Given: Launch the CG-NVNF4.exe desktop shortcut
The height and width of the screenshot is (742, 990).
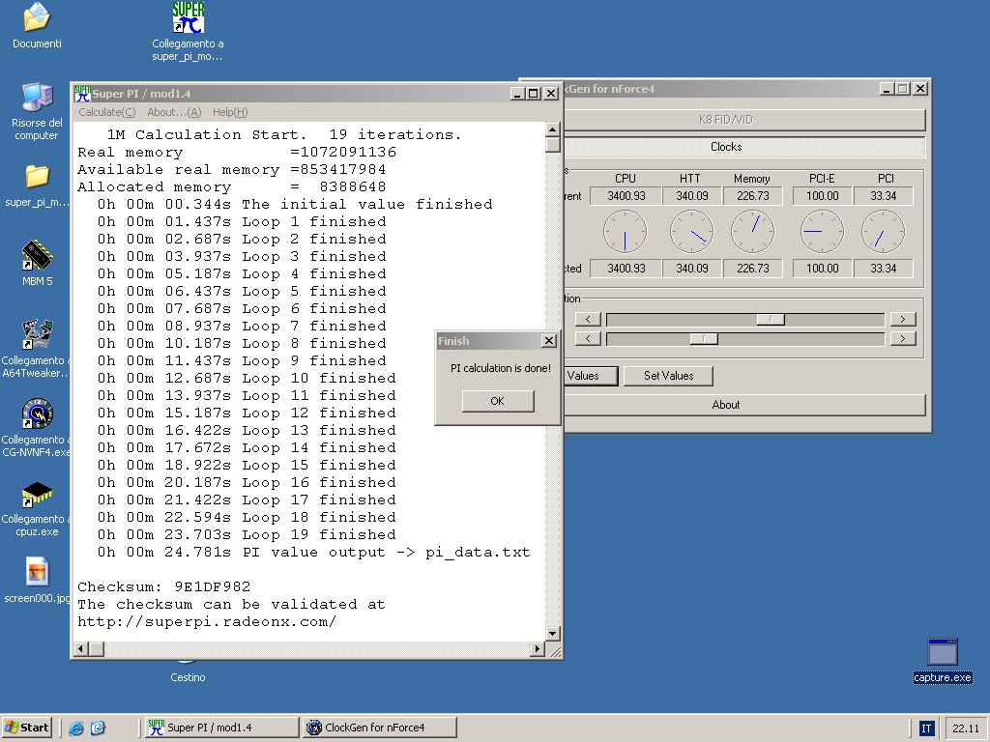Looking at the screenshot, I should [x=37, y=414].
